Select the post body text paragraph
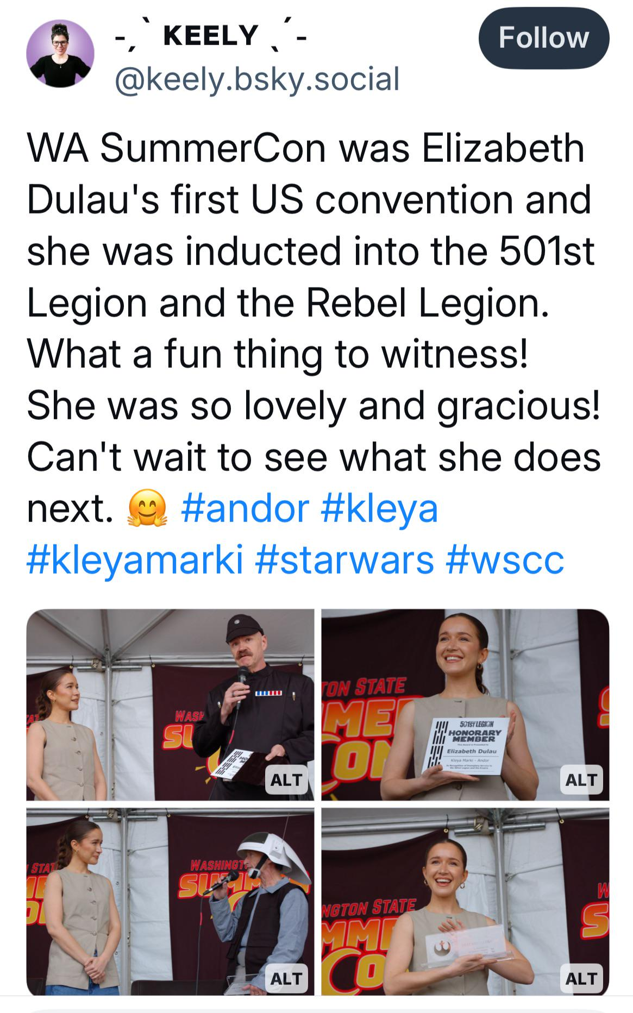This screenshot has width=633, height=1013. [x=314, y=354]
